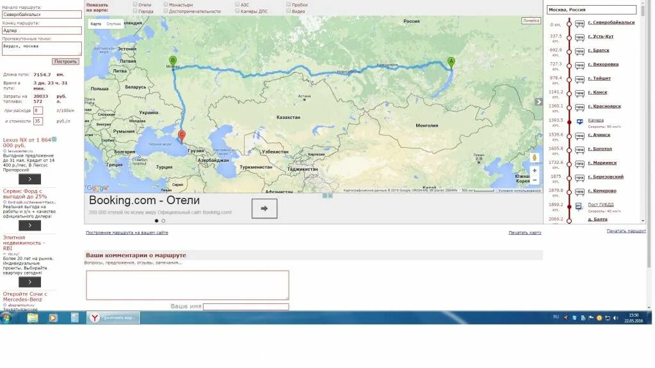Open Пост ГИБДД link in route list
The width and height of the screenshot is (655, 368).
click(x=601, y=205)
